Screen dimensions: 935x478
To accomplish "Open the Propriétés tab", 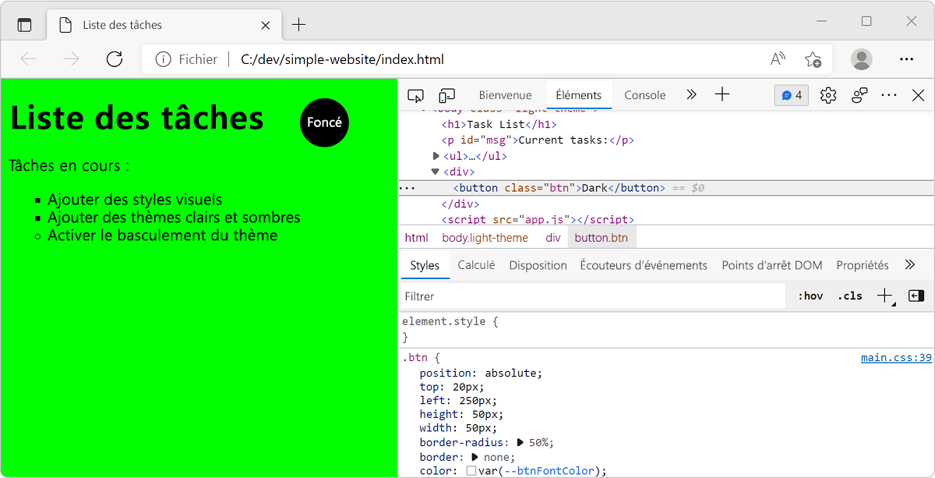I will [863, 265].
